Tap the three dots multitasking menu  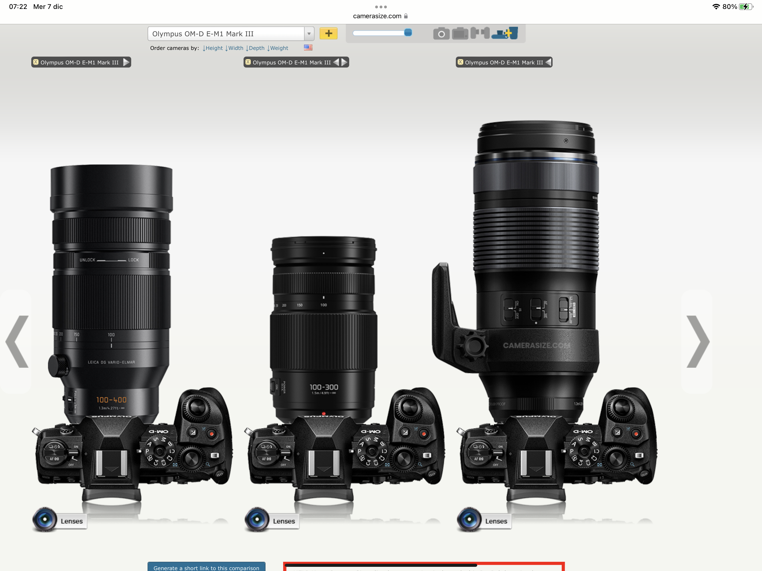pyautogui.click(x=381, y=7)
